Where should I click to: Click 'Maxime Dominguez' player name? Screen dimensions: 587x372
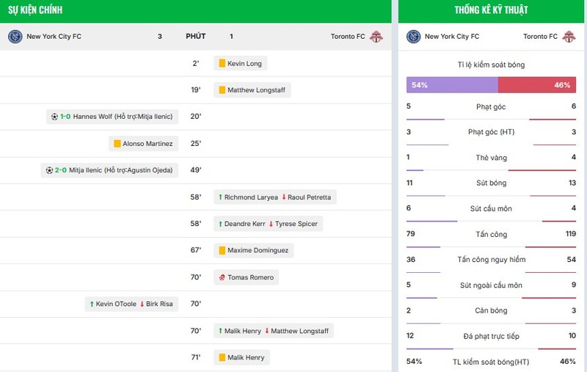click(258, 250)
